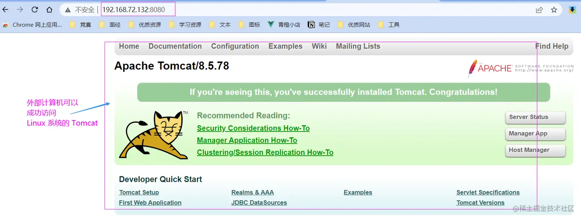Viewport: 581px width, 219px height.
Task: Reload the page with the refresh icon
Action: pyautogui.click(x=35, y=10)
